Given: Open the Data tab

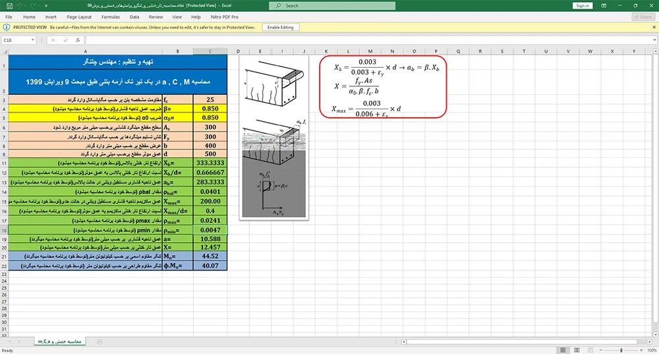Looking at the screenshot, I should (x=134, y=16).
